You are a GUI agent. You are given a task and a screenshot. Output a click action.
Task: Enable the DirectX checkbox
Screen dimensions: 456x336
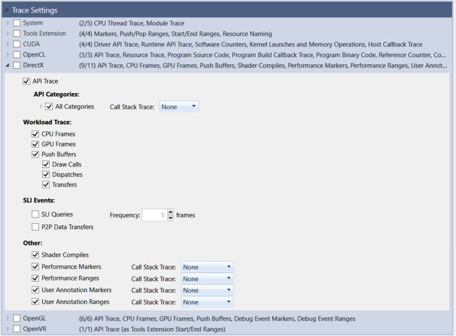[17, 65]
